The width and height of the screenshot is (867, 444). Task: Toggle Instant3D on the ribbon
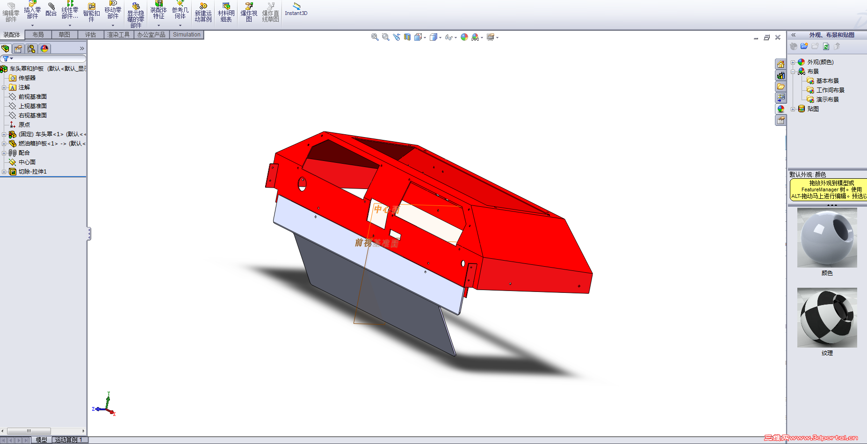pyautogui.click(x=296, y=10)
